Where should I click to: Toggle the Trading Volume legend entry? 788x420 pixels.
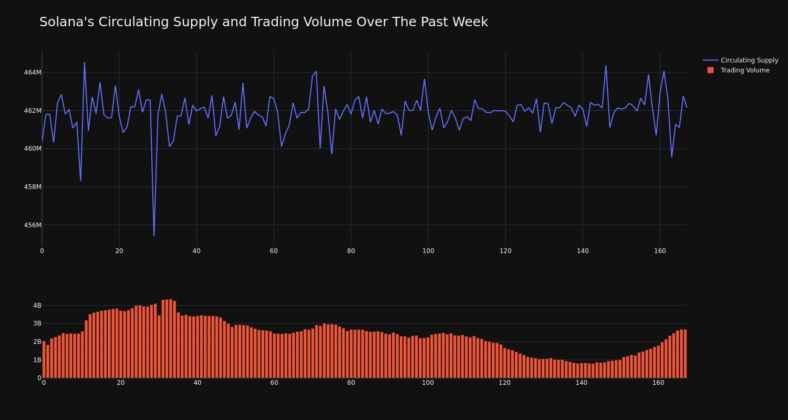740,70
